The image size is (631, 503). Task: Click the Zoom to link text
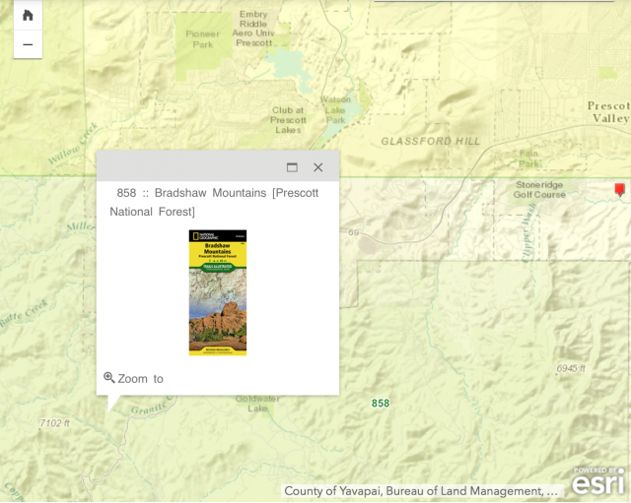pos(140,379)
